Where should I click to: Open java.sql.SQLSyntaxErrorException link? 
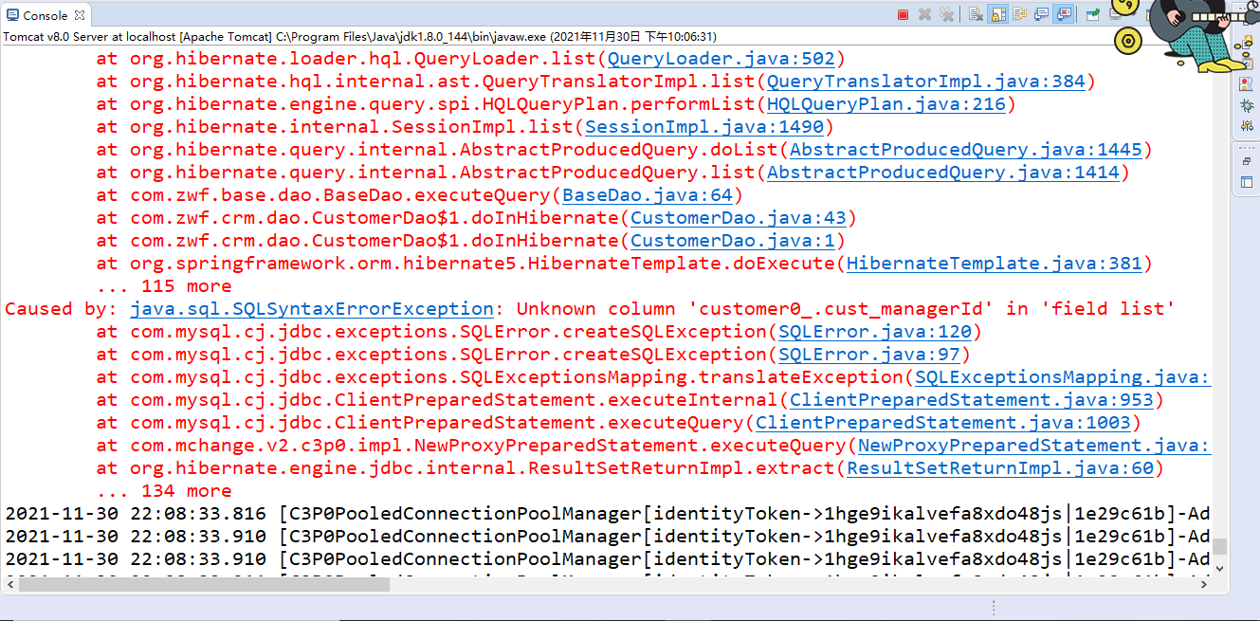pos(312,309)
